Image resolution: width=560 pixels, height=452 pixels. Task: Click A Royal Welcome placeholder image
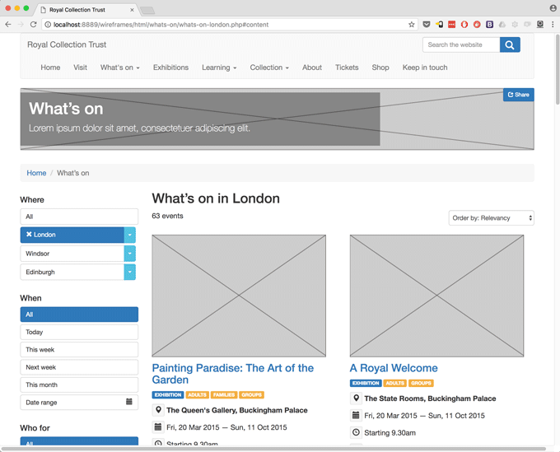436,296
